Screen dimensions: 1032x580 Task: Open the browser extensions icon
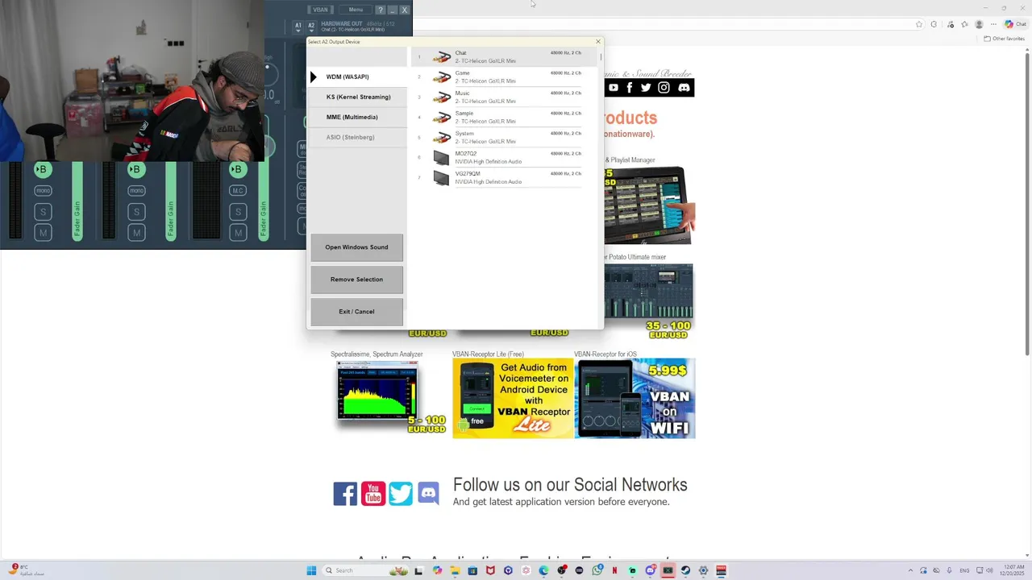[934, 24]
